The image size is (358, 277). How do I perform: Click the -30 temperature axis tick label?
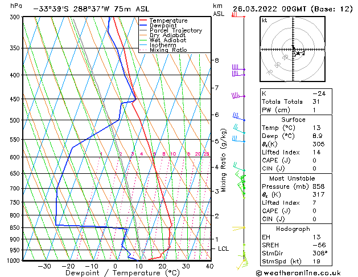point(44,266)
